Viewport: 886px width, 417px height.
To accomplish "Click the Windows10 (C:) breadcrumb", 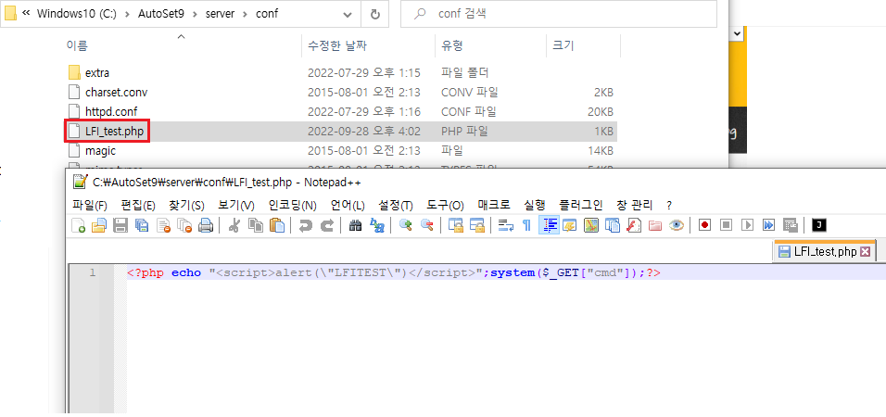I will [77, 14].
